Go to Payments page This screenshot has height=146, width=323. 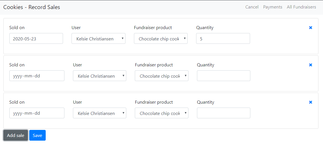272,7
